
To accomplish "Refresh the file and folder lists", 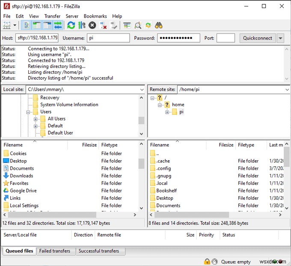I will pyautogui.click(x=71, y=25).
